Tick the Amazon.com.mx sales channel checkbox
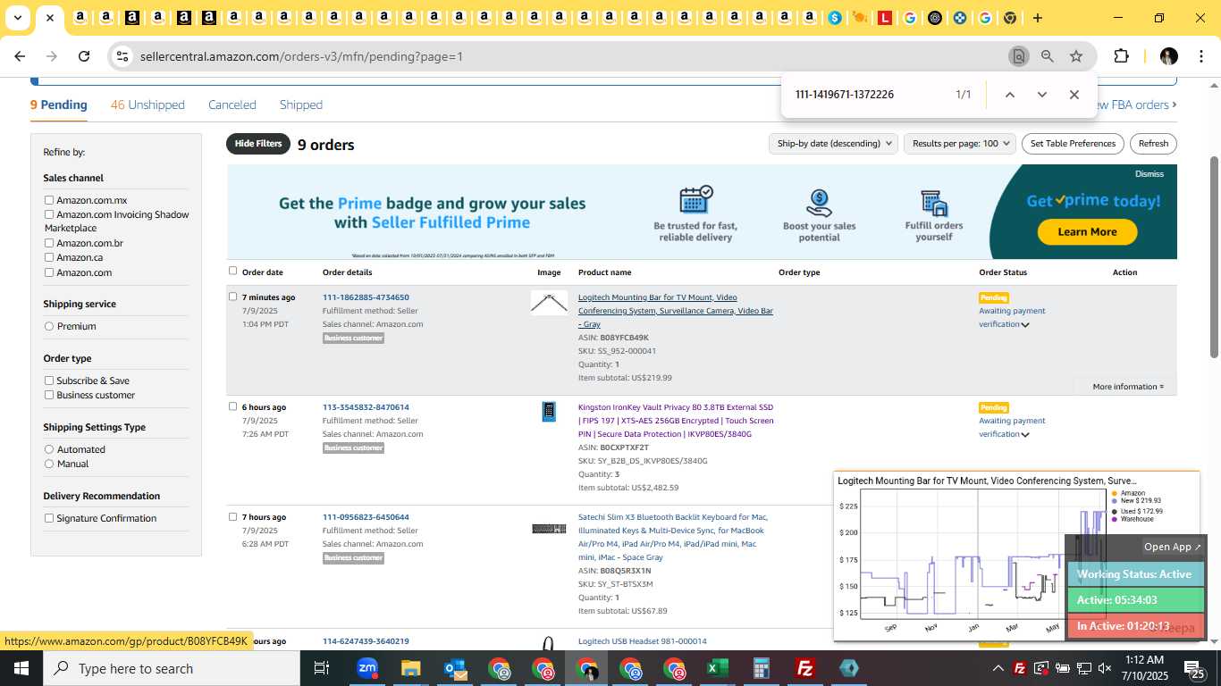This screenshot has height=686, width=1221. pos(49,200)
